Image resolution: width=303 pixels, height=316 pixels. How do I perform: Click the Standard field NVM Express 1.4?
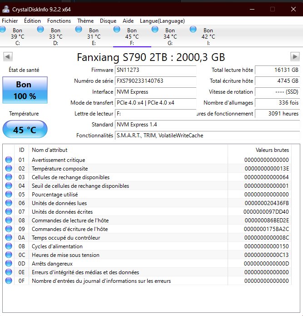coord(207,125)
